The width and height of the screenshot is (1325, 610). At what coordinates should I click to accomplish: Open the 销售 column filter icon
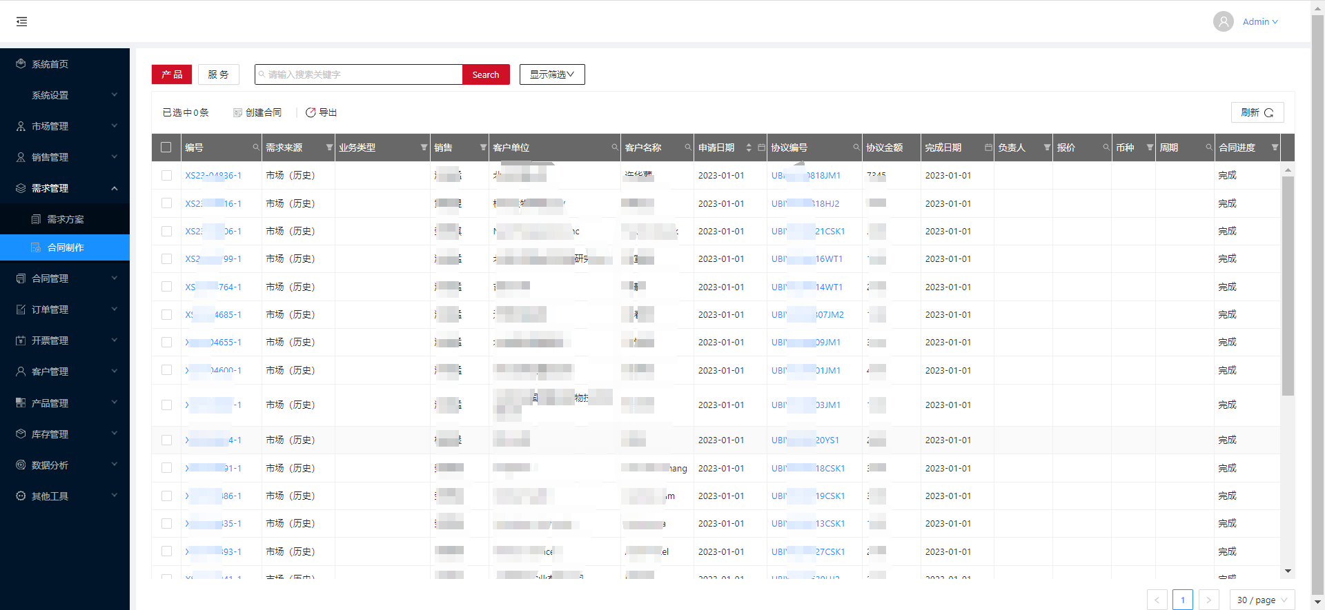coord(483,148)
